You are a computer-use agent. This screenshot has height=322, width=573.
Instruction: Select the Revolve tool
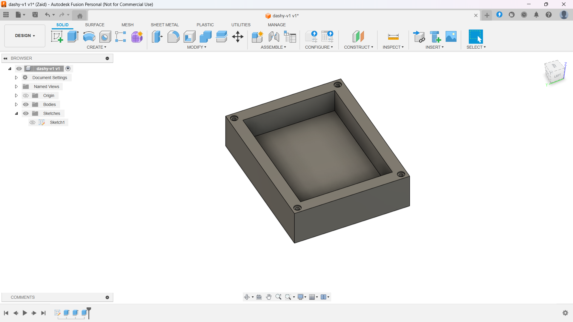point(89,37)
